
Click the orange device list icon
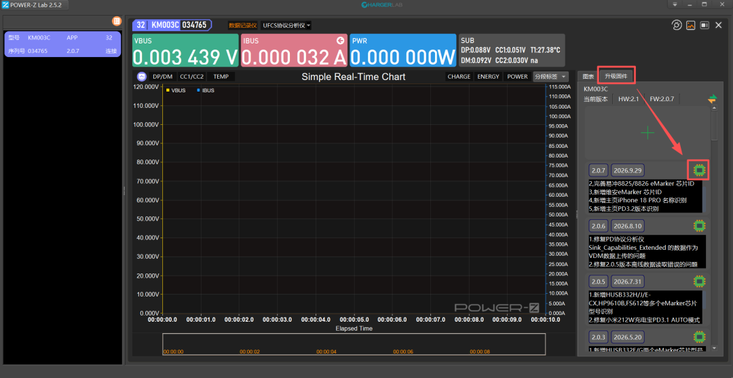[x=117, y=21]
